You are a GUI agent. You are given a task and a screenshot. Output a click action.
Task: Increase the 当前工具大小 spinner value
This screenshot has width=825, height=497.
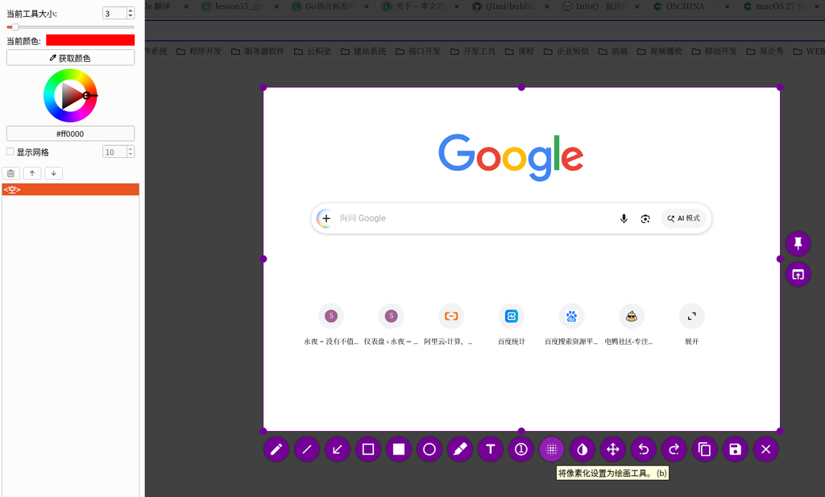pyautogui.click(x=131, y=10)
